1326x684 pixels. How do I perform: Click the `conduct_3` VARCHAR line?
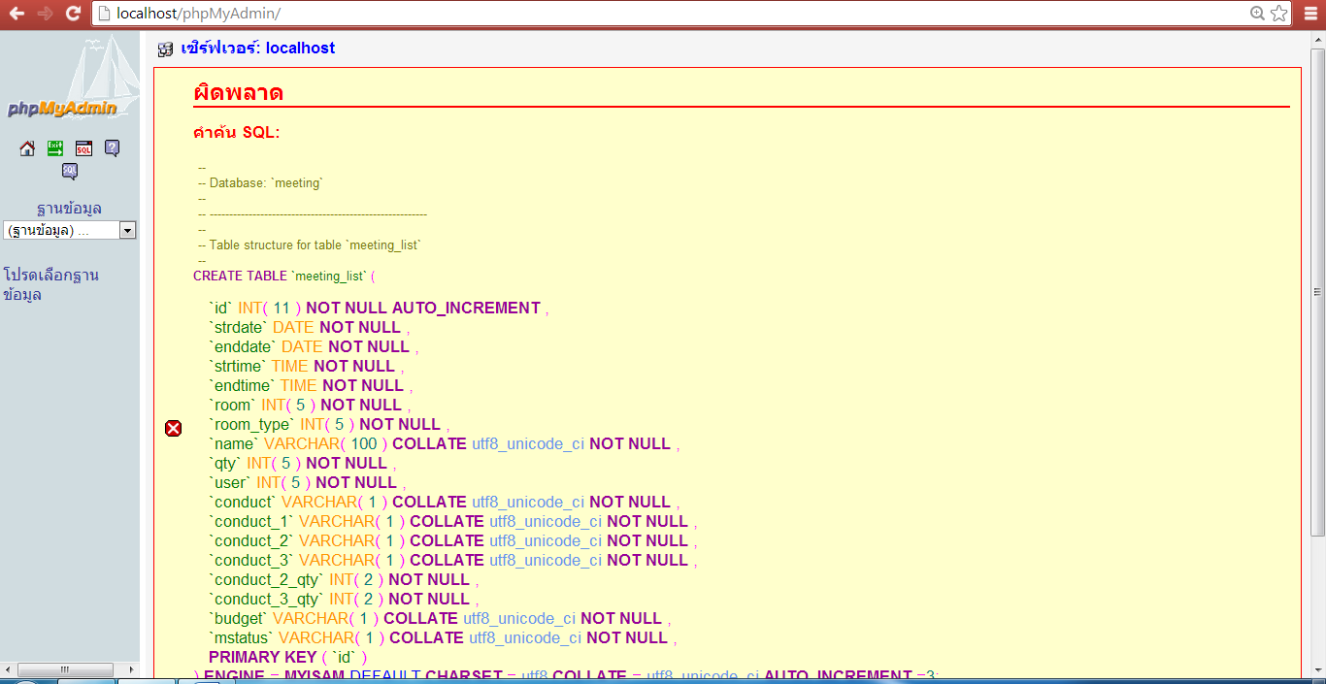[x=453, y=560]
